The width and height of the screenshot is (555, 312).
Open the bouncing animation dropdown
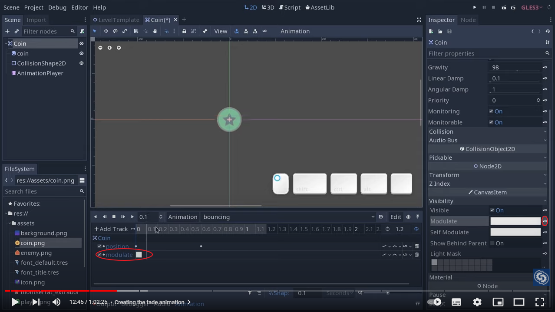[x=288, y=217]
